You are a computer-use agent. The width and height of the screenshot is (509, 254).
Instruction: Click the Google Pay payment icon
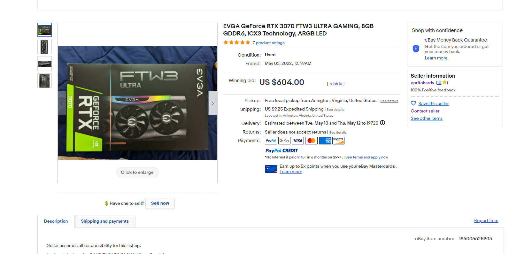point(284,141)
